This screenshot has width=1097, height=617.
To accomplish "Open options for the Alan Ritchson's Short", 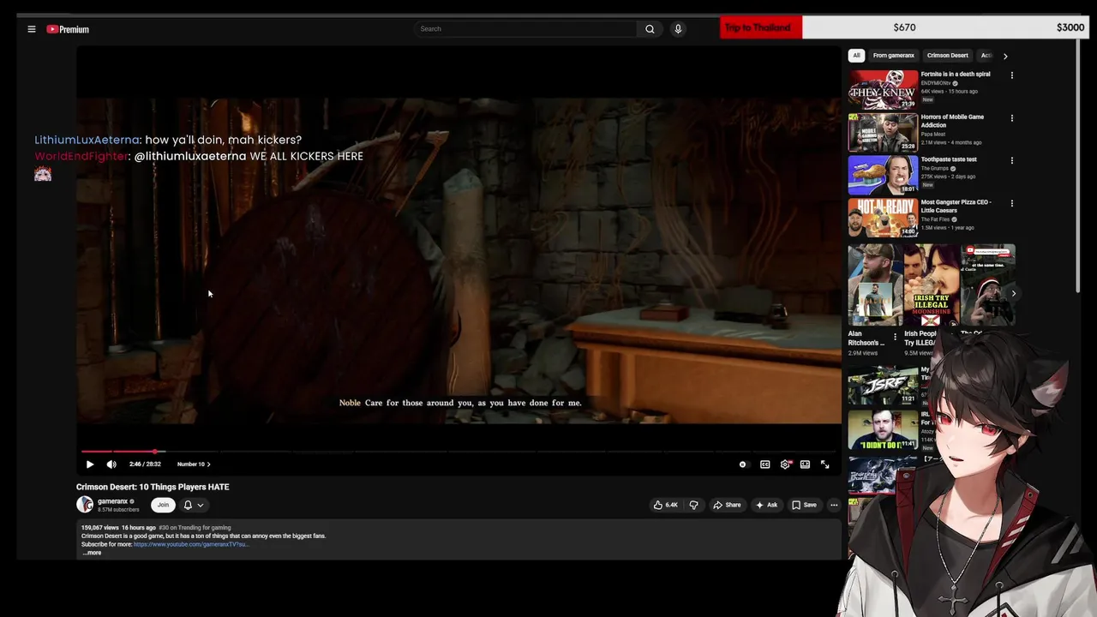I will click(895, 337).
